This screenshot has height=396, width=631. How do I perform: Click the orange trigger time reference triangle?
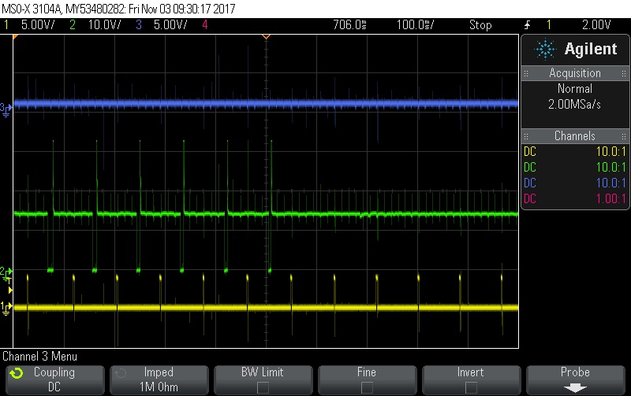267,37
